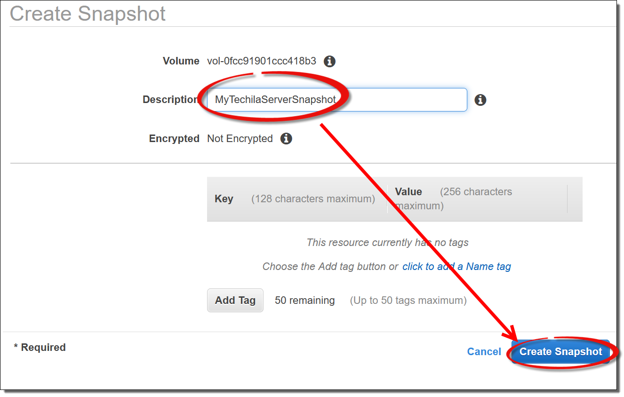Cancel the snapshot creation dialog

coord(484,352)
